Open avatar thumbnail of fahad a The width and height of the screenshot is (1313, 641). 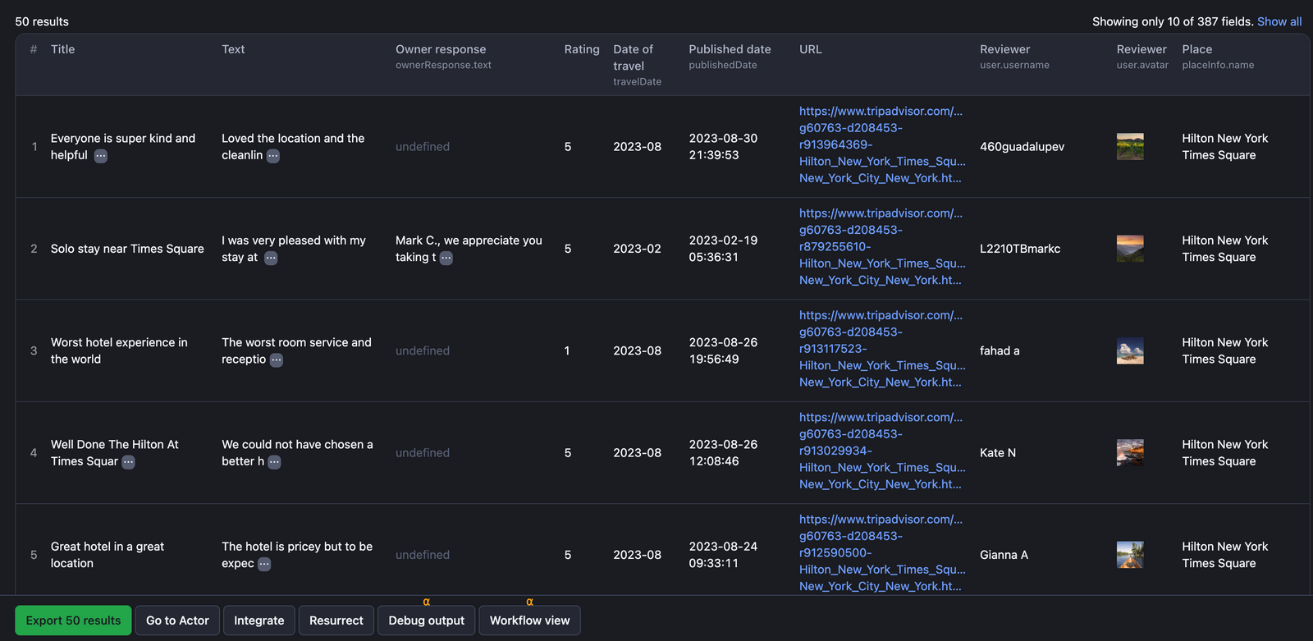[1129, 350]
